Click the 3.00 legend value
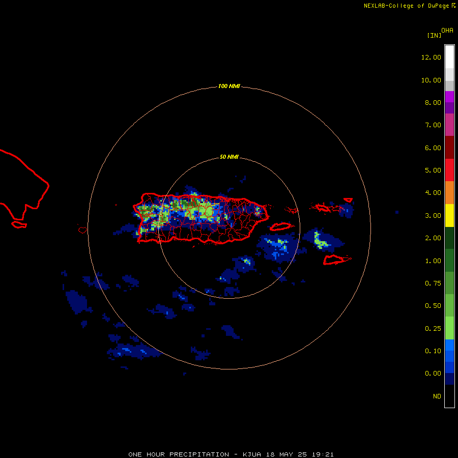The height and width of the screenshot is (458, 458). [x=433, y=216]
